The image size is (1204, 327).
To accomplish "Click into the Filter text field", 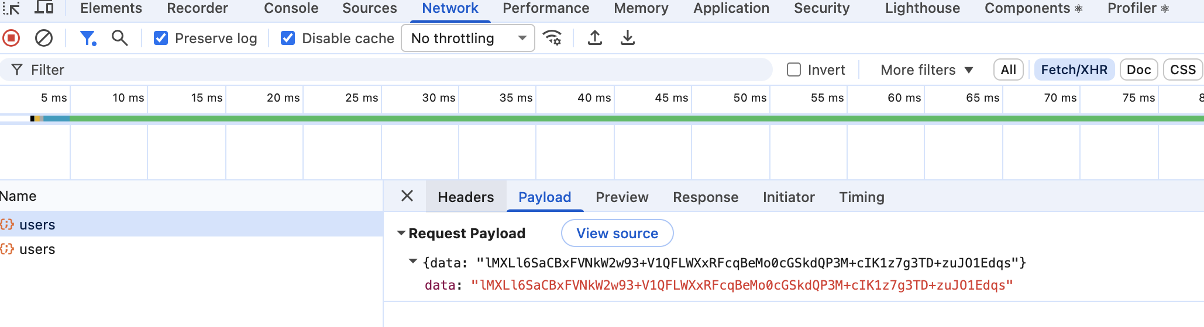I will tap(386, 70).
